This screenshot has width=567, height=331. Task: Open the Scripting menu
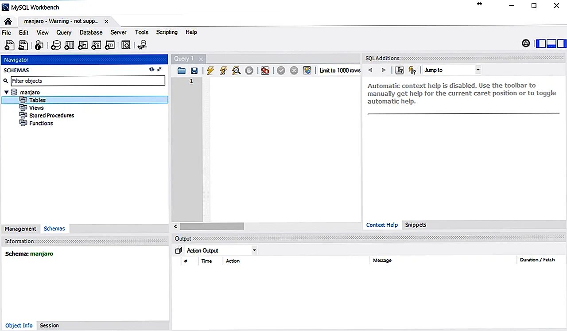coord(167,32)
